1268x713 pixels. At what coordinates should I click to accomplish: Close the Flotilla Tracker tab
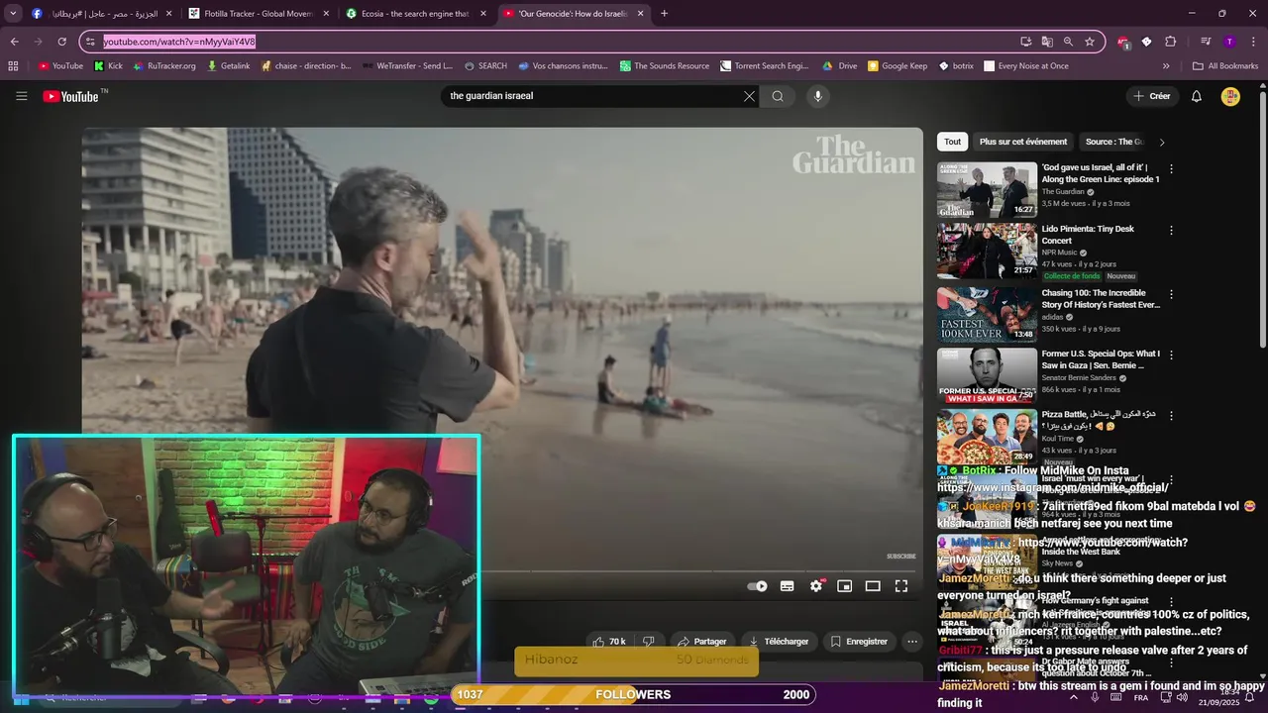[326, 13]
